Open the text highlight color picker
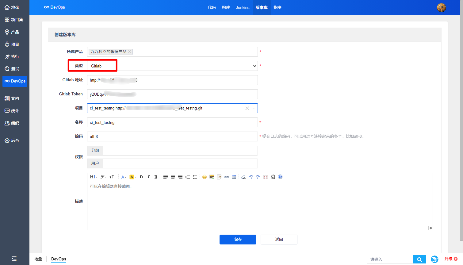Screen dimensions: 463x265 (x=133, y=177)
